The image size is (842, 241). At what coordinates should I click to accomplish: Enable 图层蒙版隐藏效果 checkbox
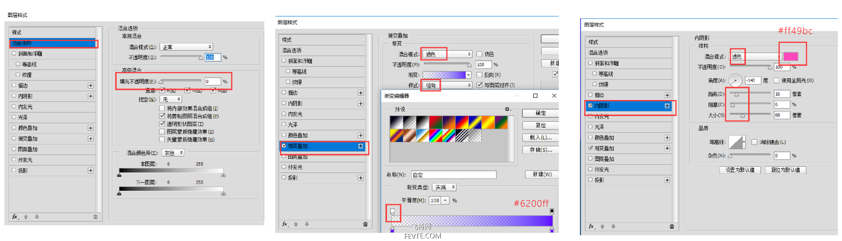click(162, 132)
